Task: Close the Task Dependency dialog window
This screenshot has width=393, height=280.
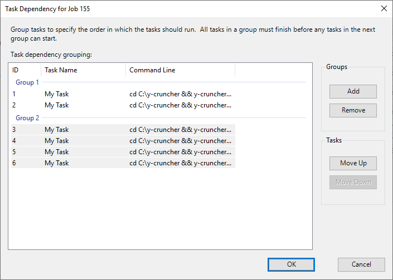Action: point(384,8)
